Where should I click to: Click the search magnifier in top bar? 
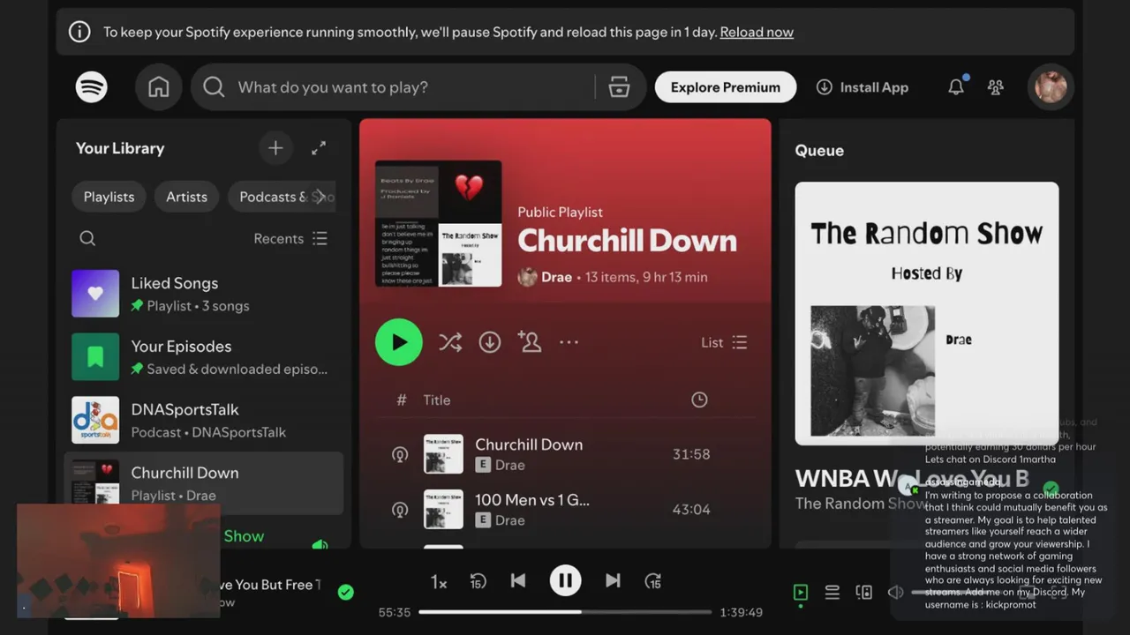(214, 86)
